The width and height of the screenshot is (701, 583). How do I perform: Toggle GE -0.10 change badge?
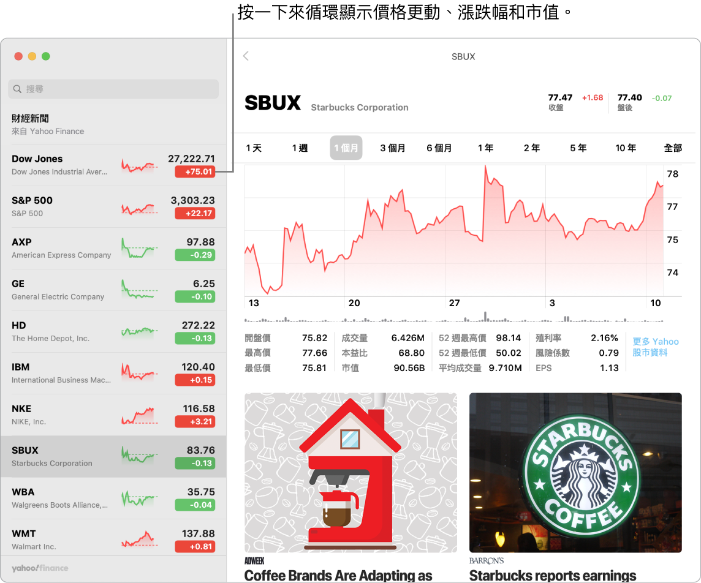[195, 296]
